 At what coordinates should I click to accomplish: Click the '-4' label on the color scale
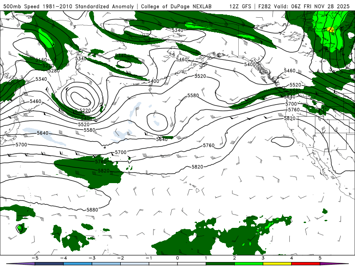click(x=63, y=258)
